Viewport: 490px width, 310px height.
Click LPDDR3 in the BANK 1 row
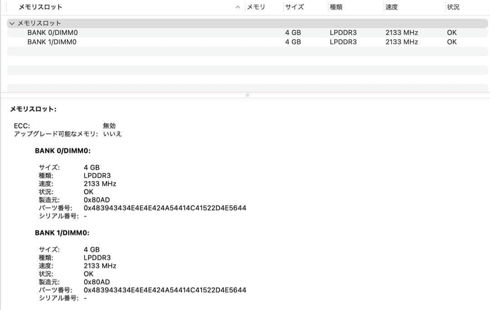pos(342,41)
